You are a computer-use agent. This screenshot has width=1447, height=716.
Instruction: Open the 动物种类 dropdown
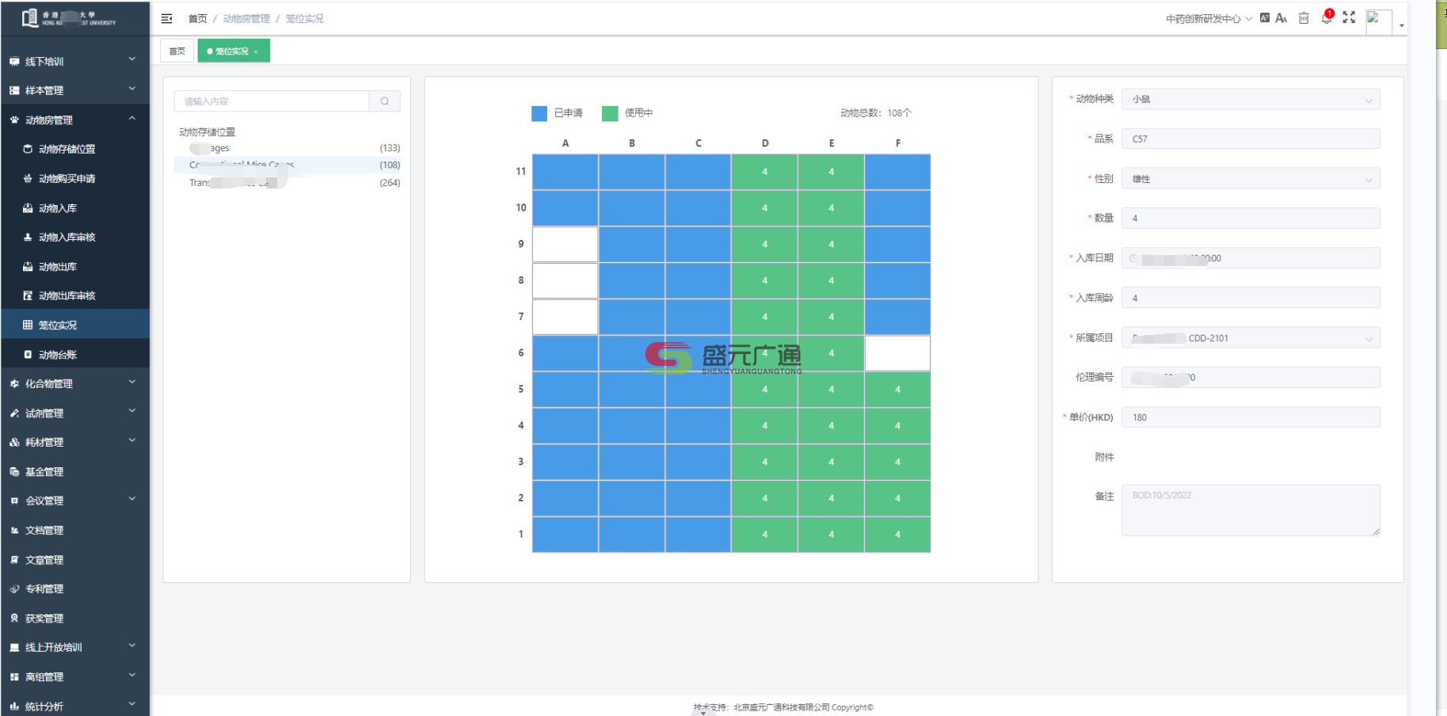coord(1251,100)
